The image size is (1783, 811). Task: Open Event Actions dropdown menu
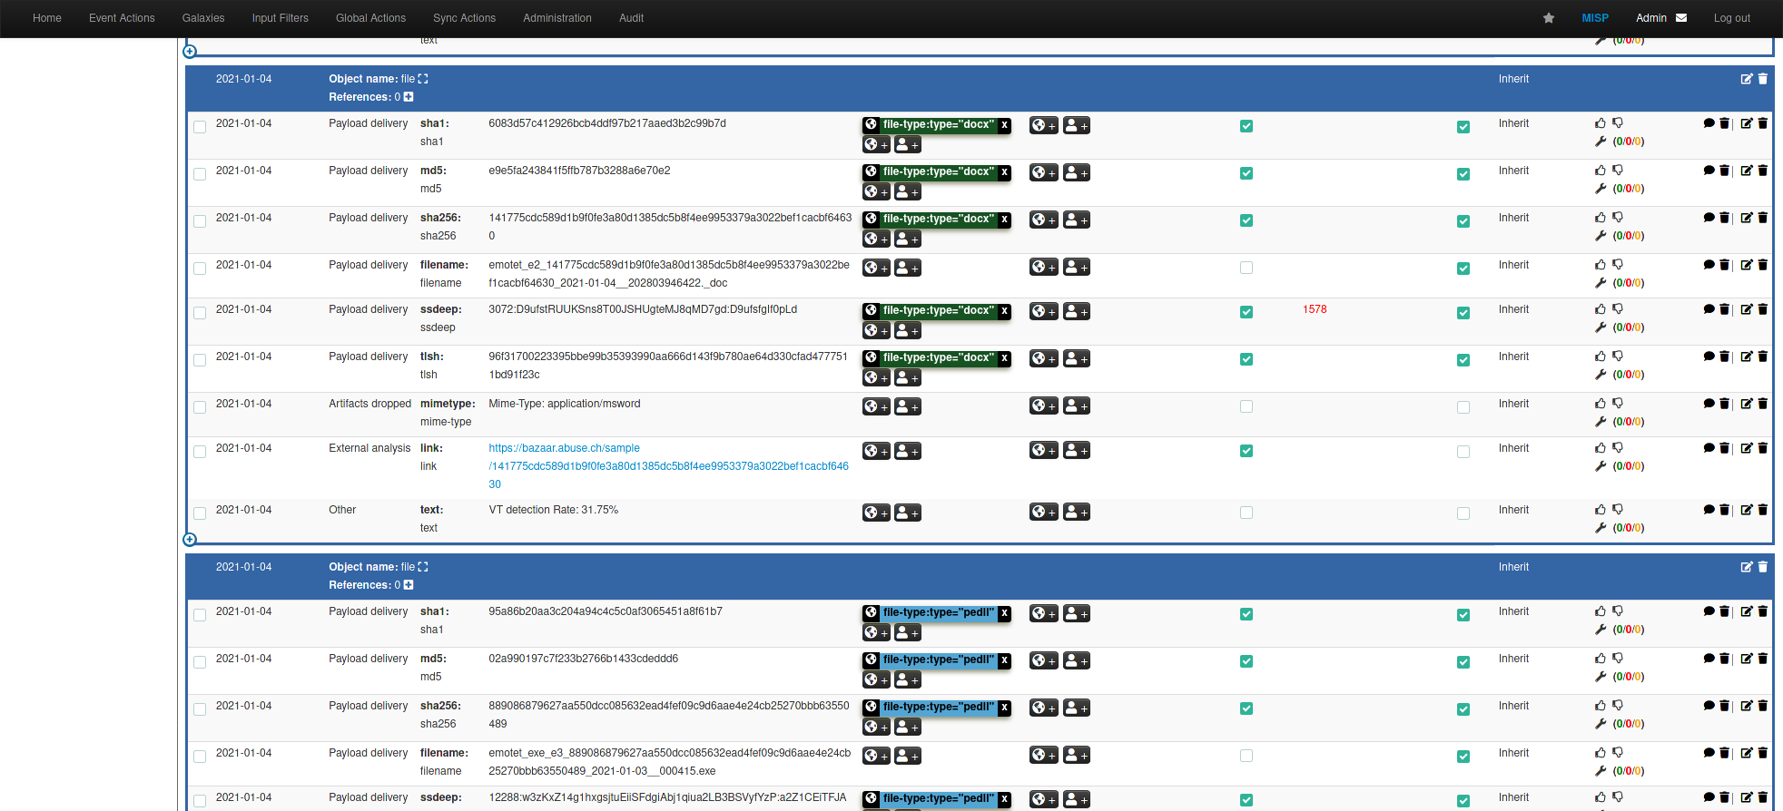[x=122, y=18]
